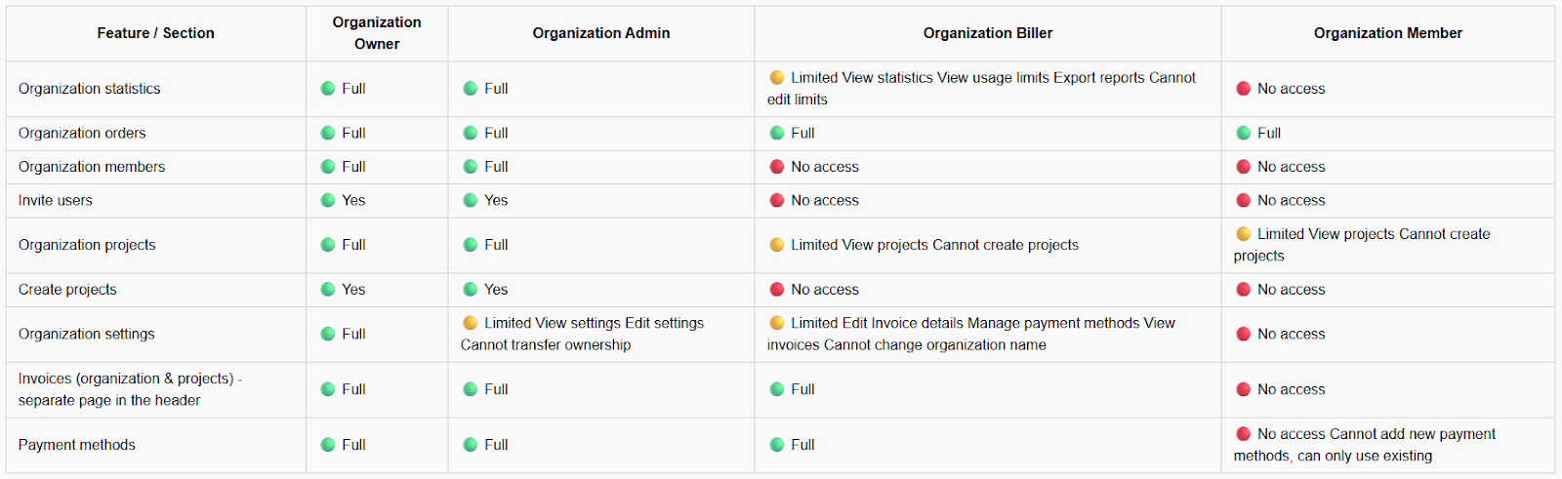Screen dimensions: 1562x479
Task: Click the yellow dot for Admin organization settings
Action: coord(471,323)
